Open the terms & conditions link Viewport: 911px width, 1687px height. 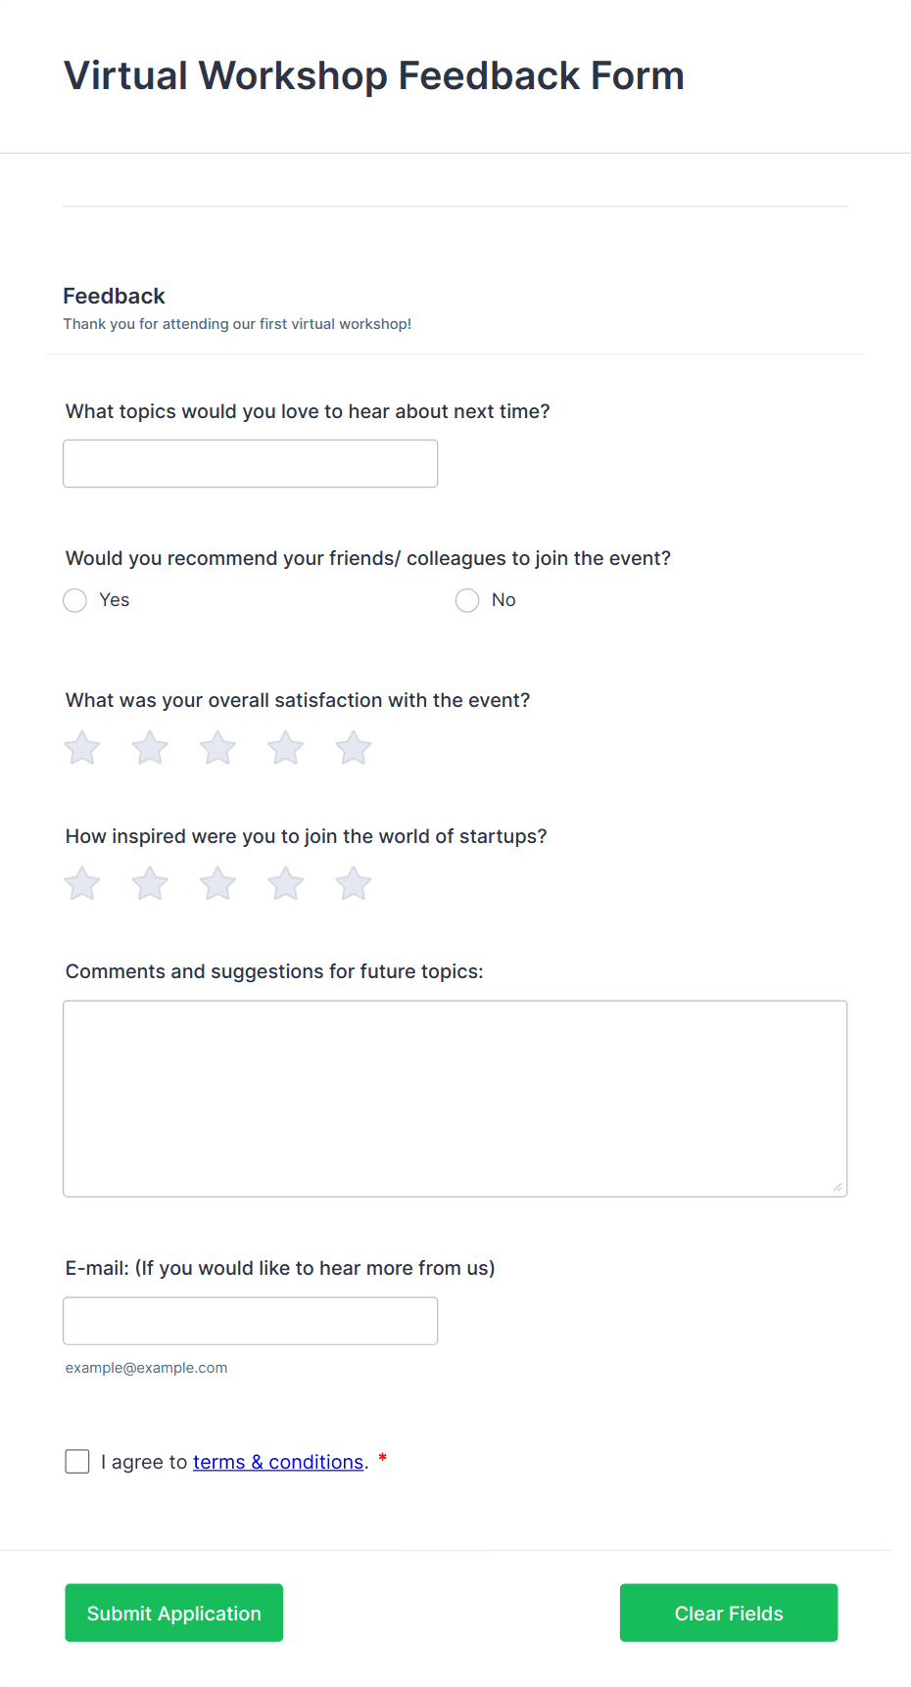coord(277,1461)
